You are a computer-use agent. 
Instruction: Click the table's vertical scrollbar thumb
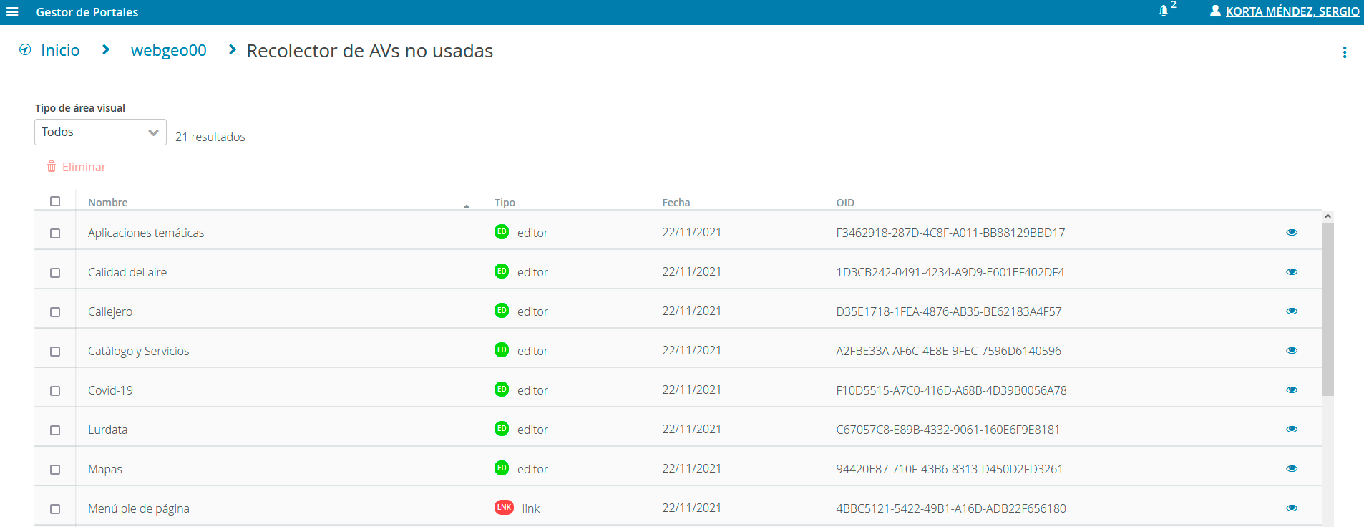1328,308
